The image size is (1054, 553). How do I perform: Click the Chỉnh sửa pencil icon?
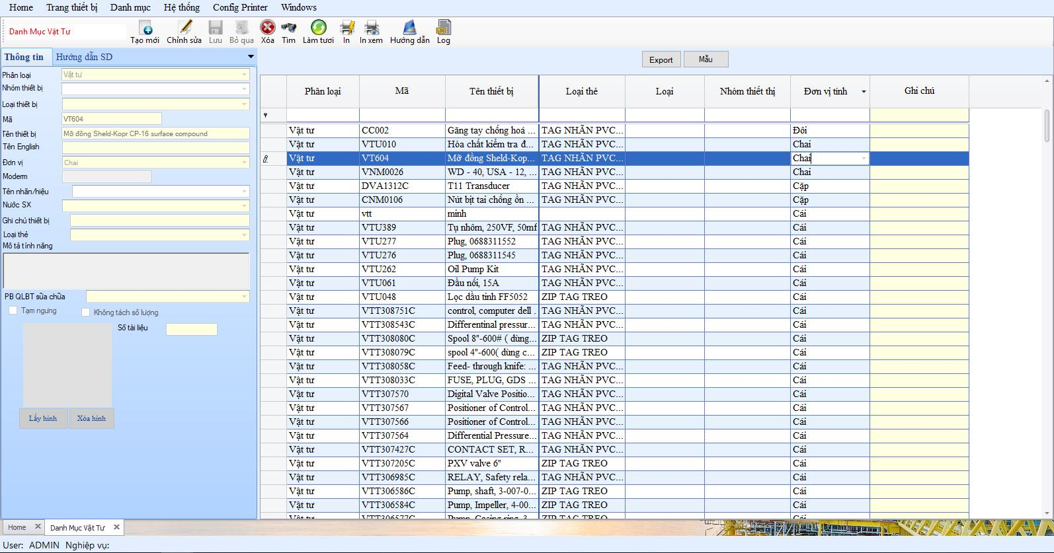click(x=184, y=28)
